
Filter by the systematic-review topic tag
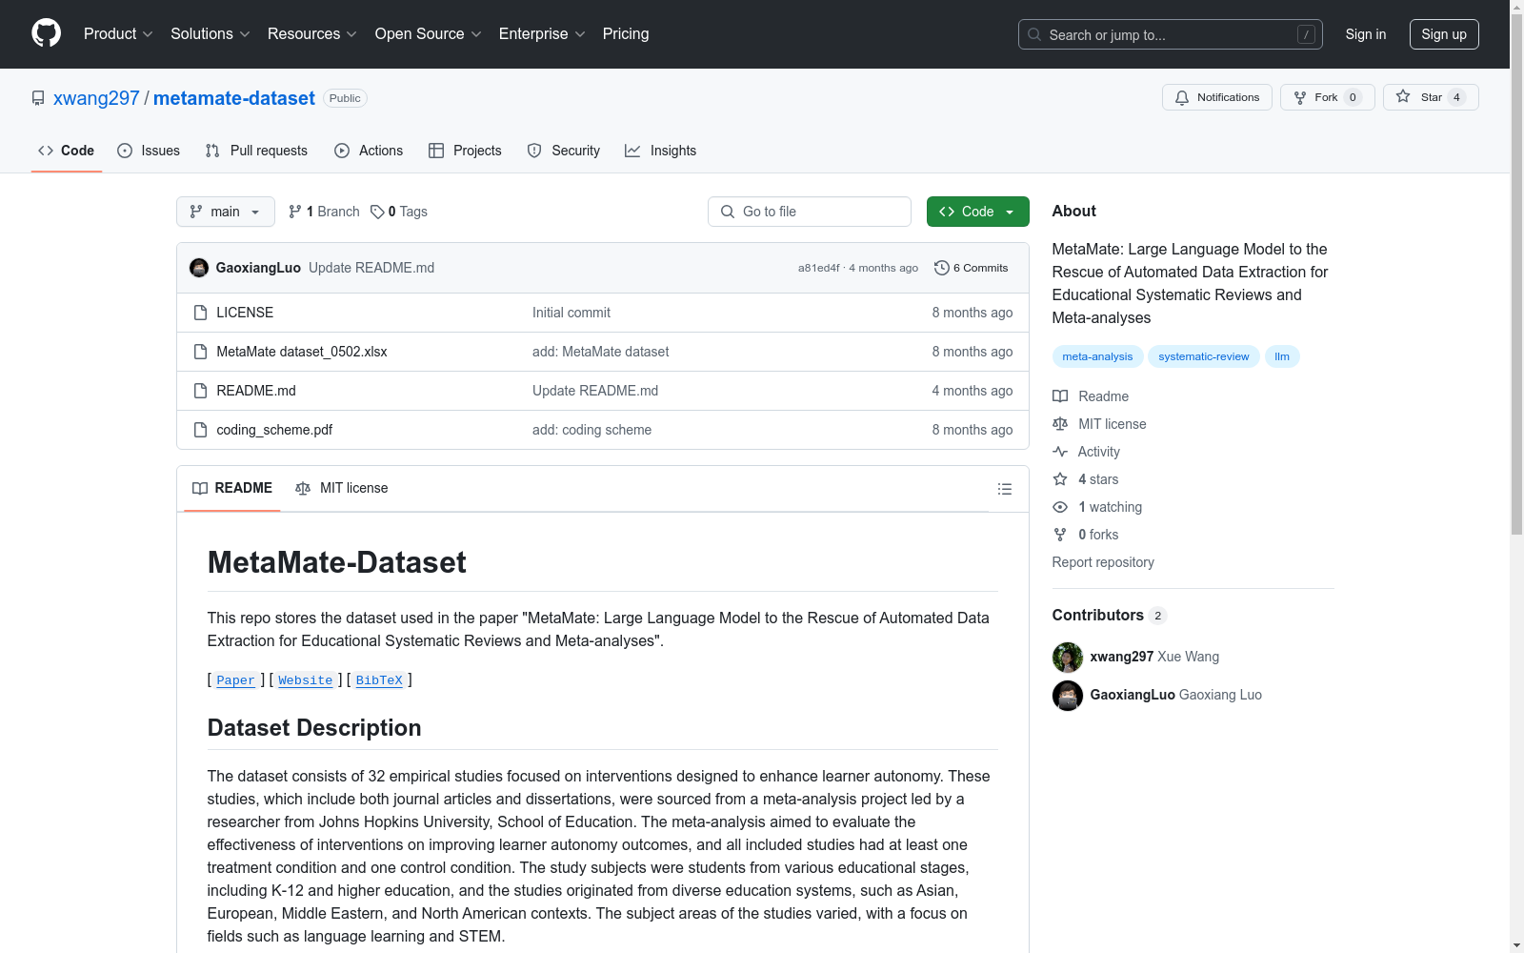point(1204,356)
